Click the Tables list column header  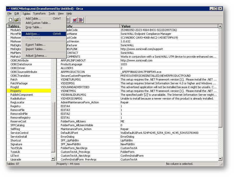(x=14, y=26)
